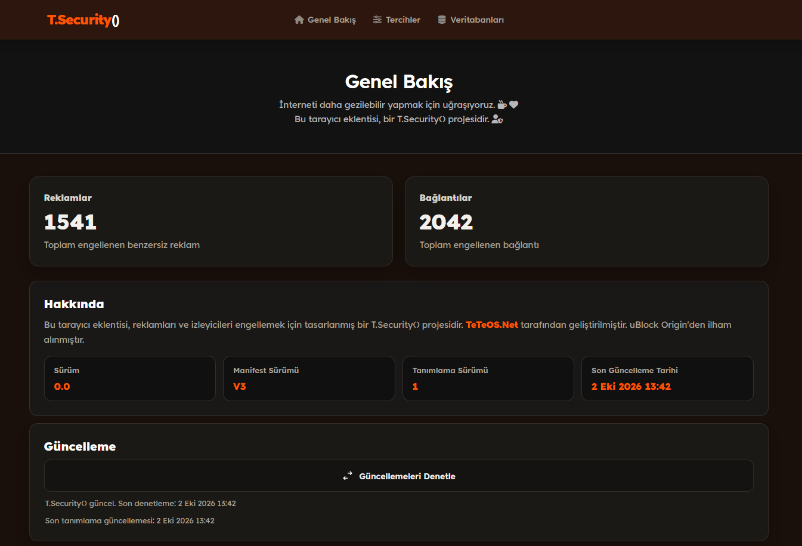Select the blocked connections count 2042
Viewport: 802px width, 546px height.
[x=446, y=222]
